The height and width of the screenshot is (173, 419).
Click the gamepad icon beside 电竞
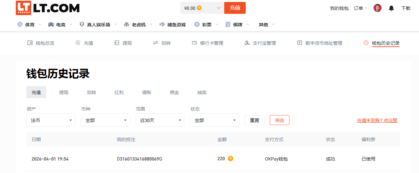point(51,24)
